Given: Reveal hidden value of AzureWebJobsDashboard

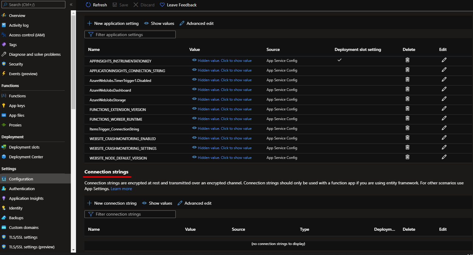Looking at the screenshot, I should pyautogui.click(x=222, y=90).
